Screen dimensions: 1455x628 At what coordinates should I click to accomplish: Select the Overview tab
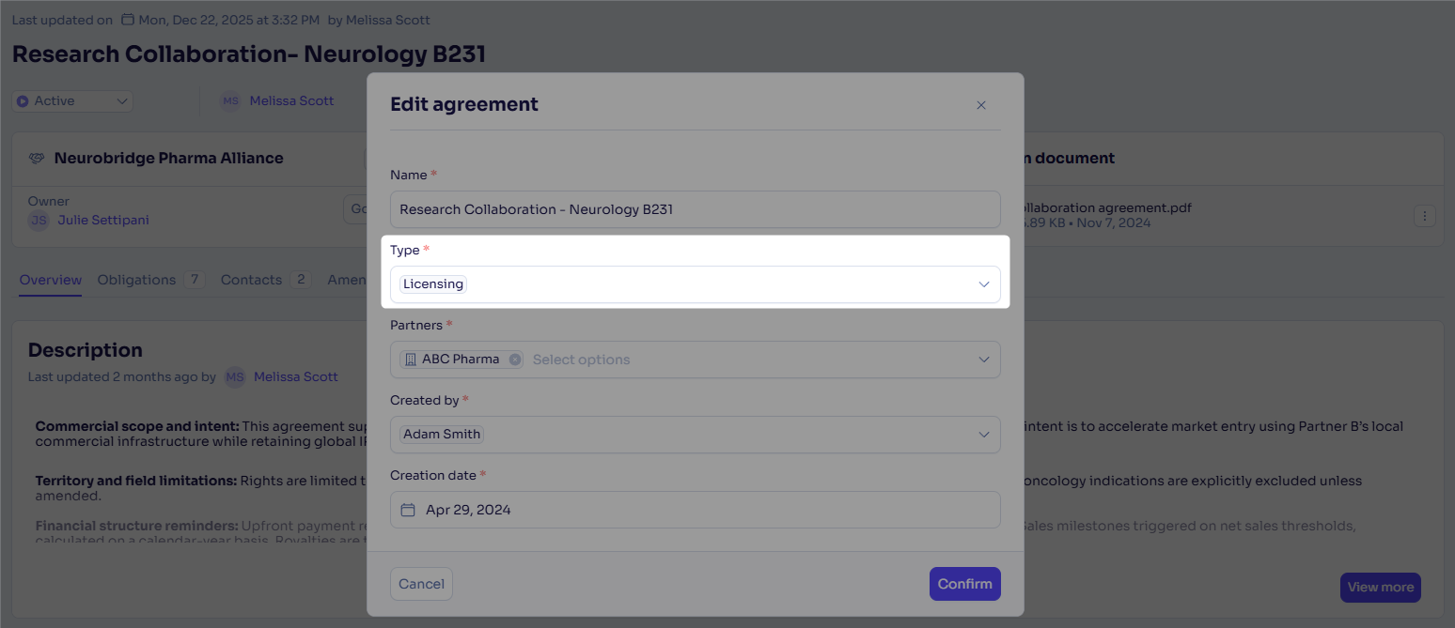(x=51, y=280)
